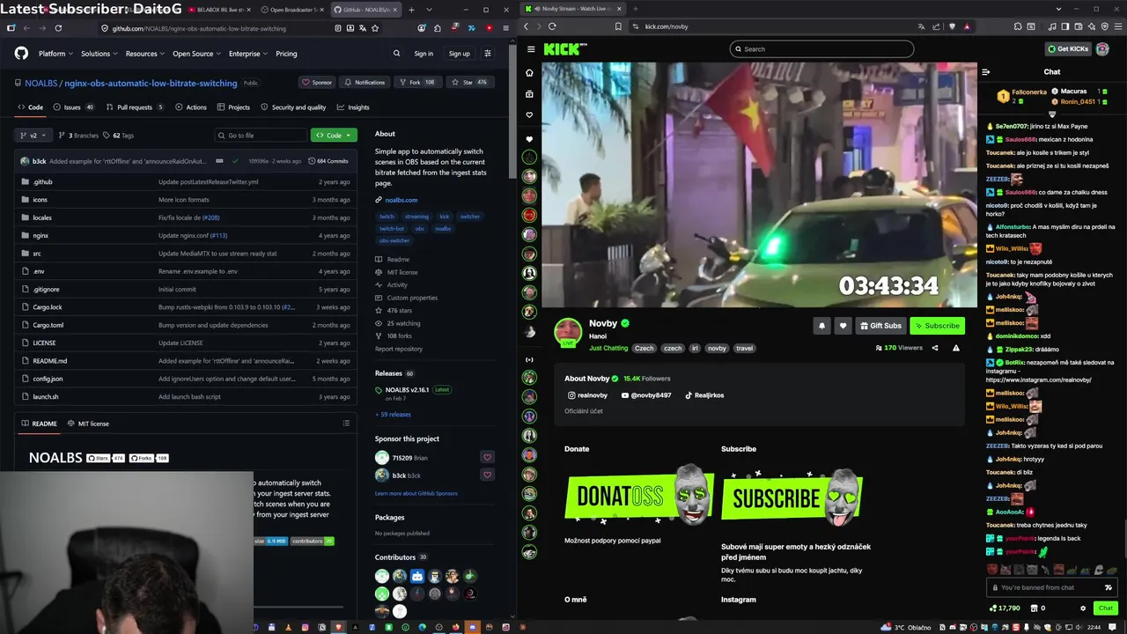Click the GitHub search magnifier icon

point(396,54)
